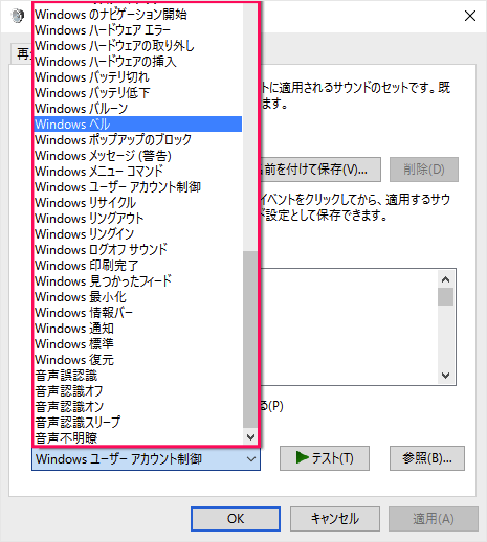Click the speaker icon in title bar

[18, 16]
